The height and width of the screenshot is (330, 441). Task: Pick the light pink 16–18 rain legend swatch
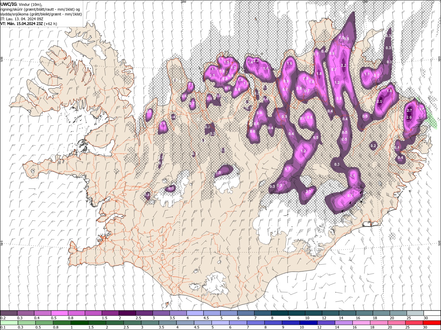[361, 323]
